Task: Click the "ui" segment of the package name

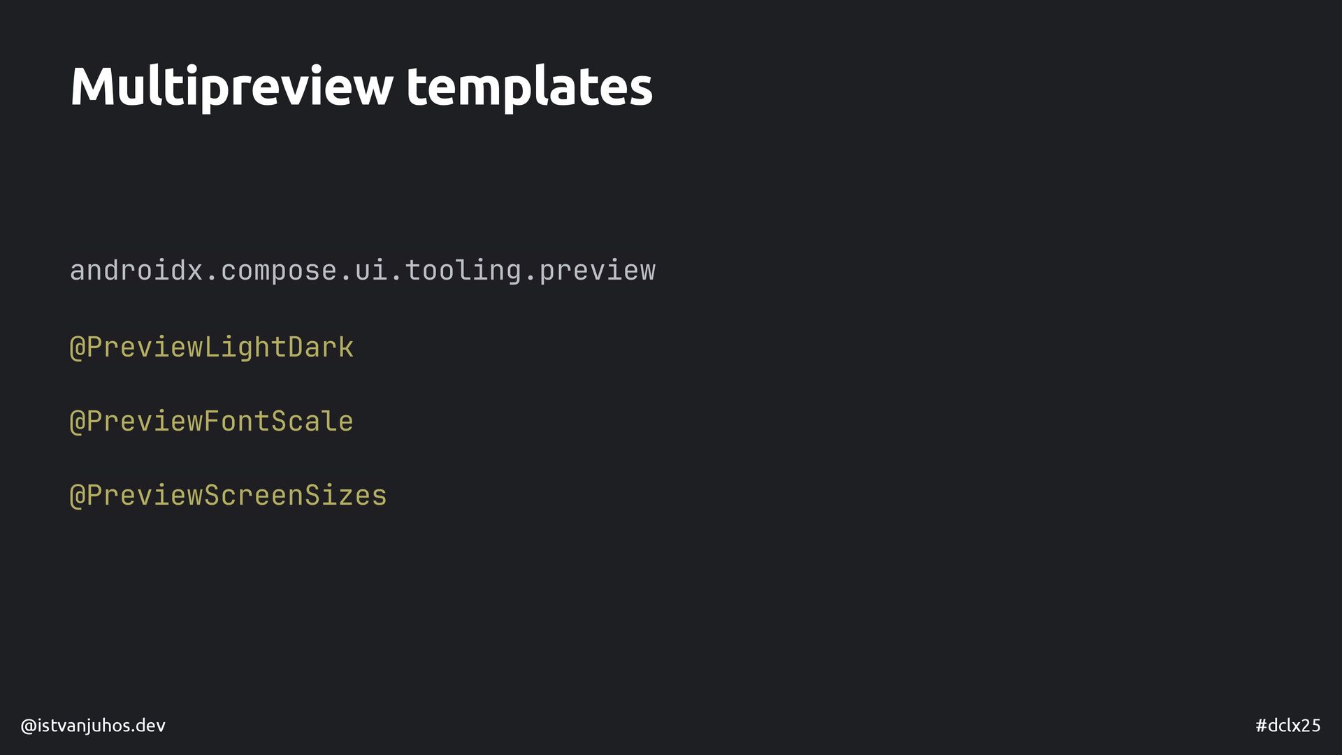Action: [x=371, y=271]
